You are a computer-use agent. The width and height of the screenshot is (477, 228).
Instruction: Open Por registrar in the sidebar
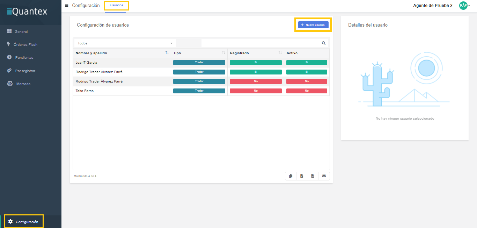tap(25, 71)
